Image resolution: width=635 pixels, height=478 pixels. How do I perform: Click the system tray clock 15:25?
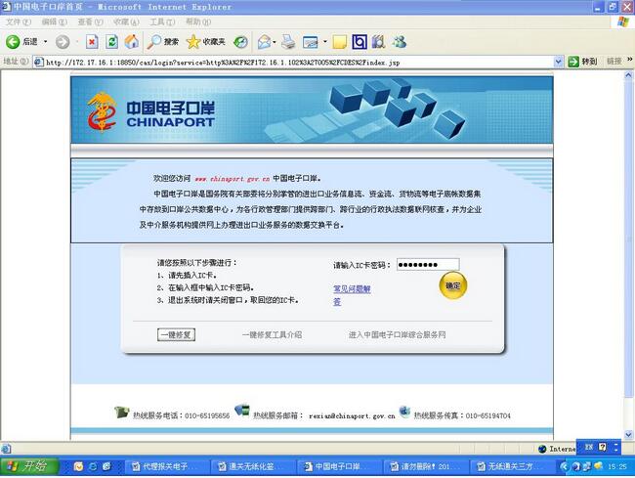point(616,467)
